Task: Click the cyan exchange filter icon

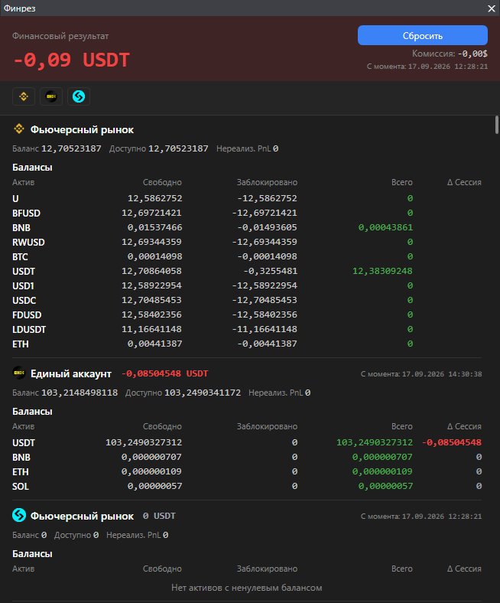Action: pos(79,96)
